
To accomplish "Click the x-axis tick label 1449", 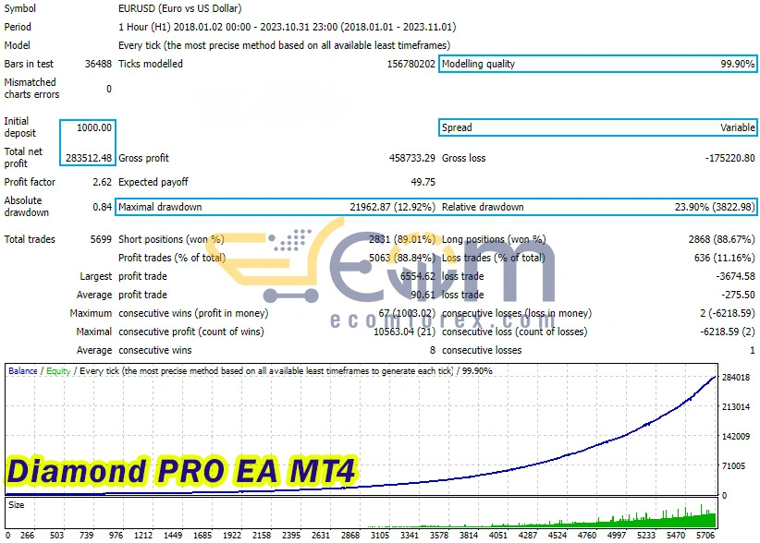I will coord(173,535).
